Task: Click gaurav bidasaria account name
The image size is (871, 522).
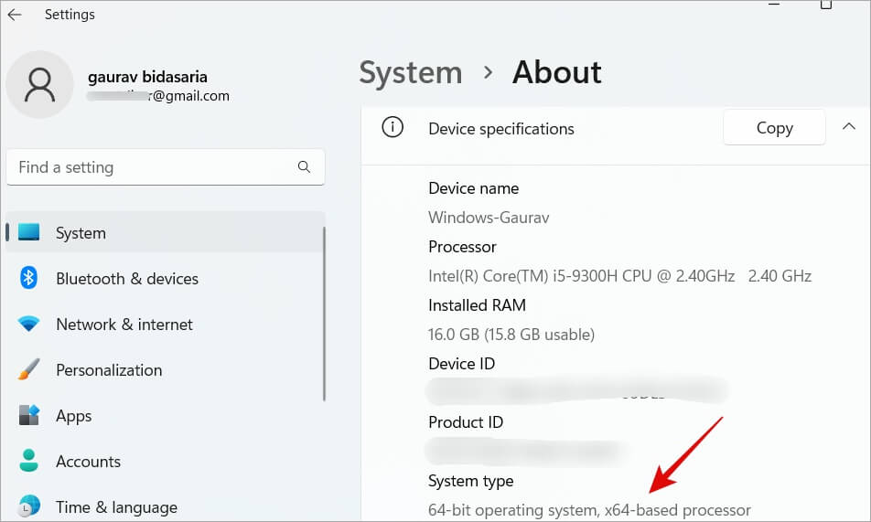Action: coord(147,77)
